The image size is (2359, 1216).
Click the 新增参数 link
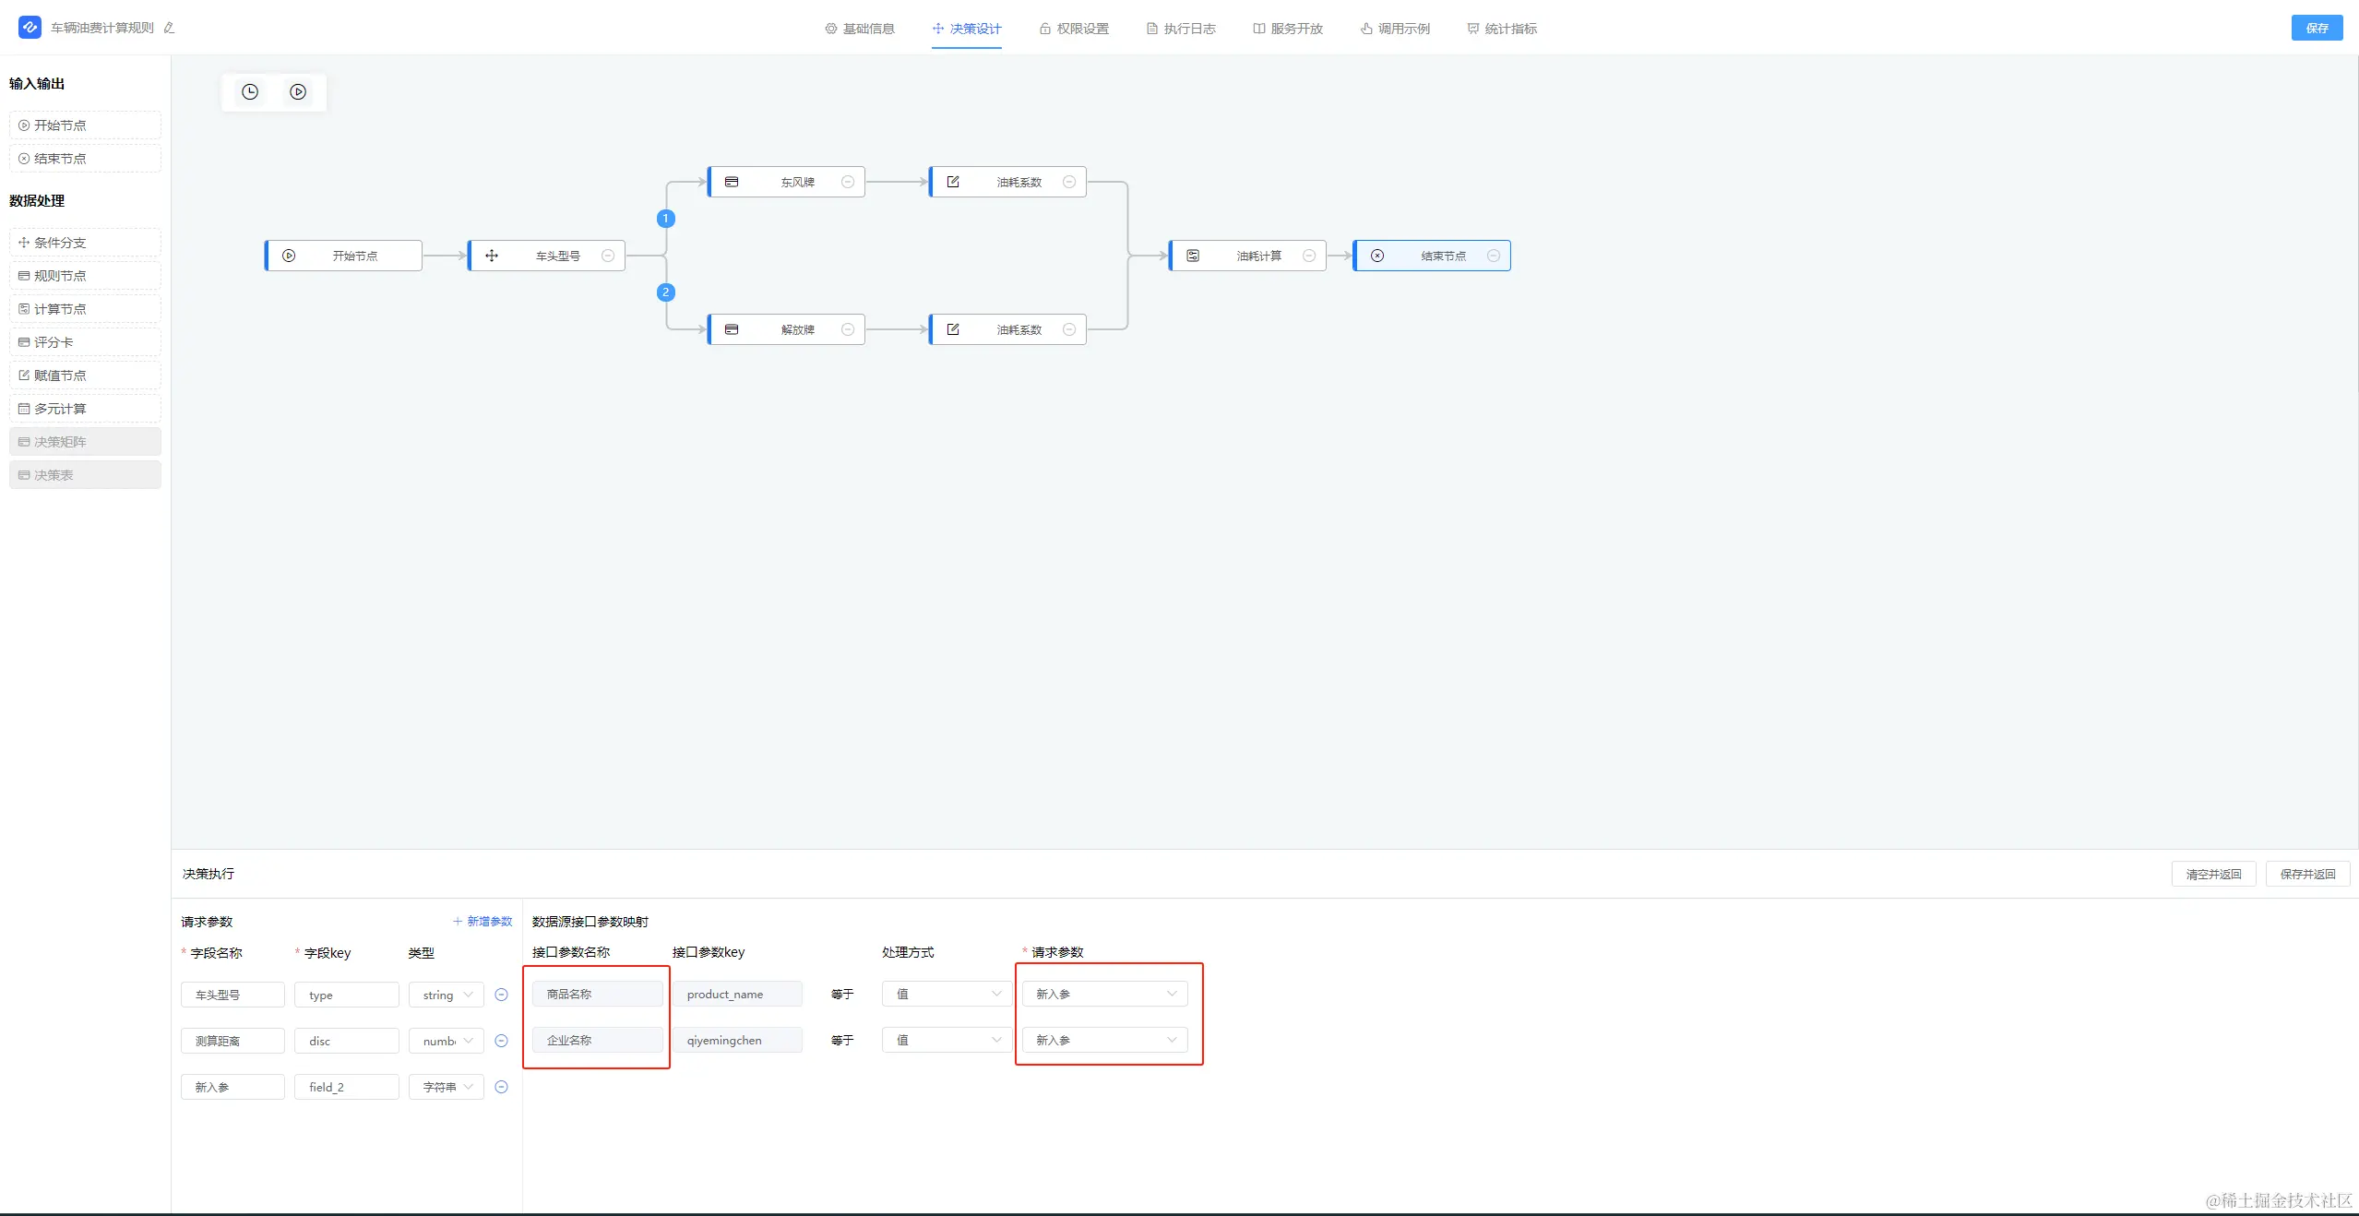click(483, 921)
